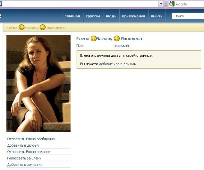Click the smiley after Елена in the profile heading
This screenshot has width=204, height=170.
point(93,38)
